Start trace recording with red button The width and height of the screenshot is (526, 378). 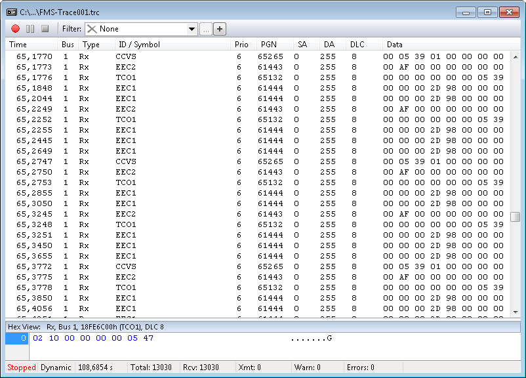tap(16, 29)
